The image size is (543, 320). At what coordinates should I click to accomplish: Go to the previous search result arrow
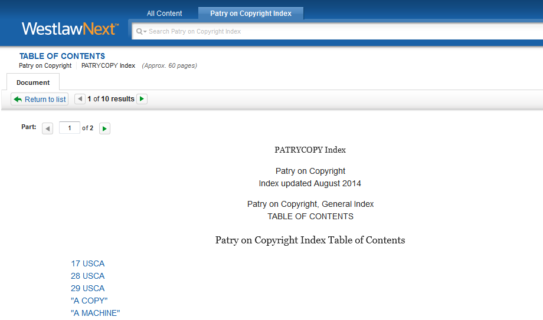tap(80, 99)
